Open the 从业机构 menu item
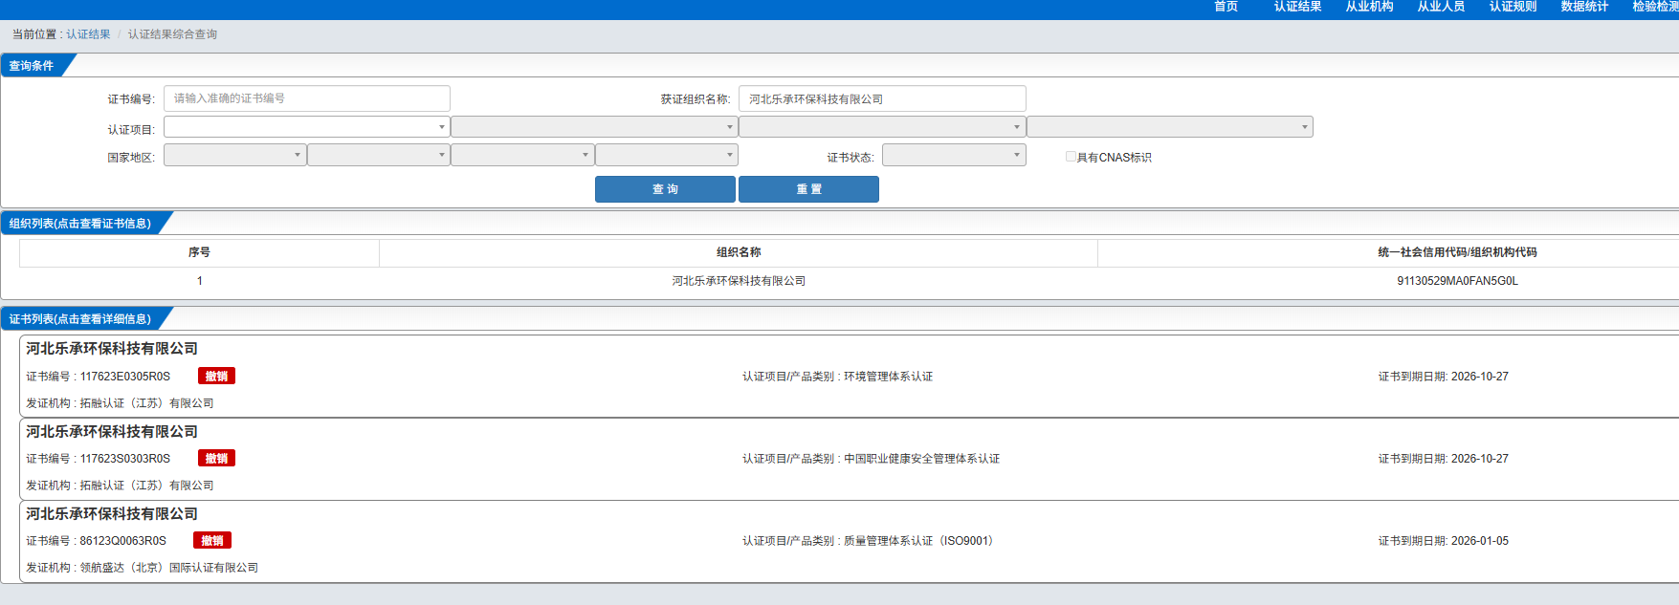1679x605 pixels. (1369, 7)
